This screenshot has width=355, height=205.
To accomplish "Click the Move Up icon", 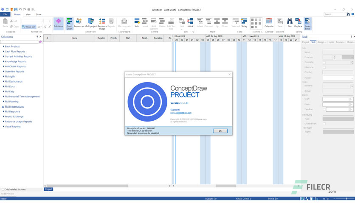I will click(217, 23).
